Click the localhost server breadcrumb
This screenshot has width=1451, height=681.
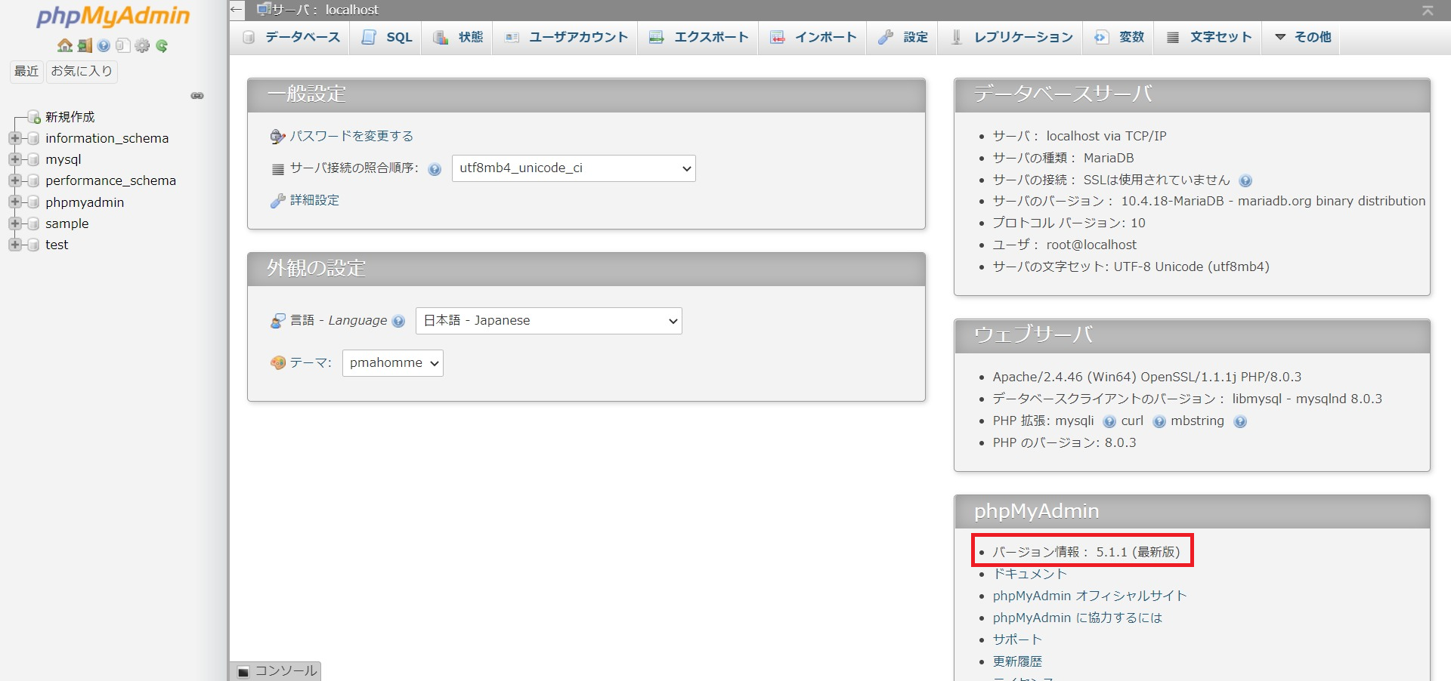pos(326,10)
